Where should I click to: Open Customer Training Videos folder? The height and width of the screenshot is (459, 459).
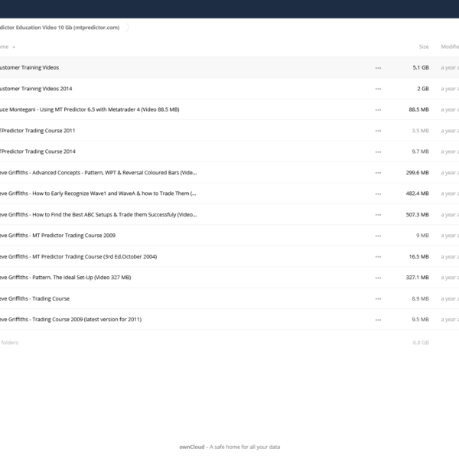29,67
